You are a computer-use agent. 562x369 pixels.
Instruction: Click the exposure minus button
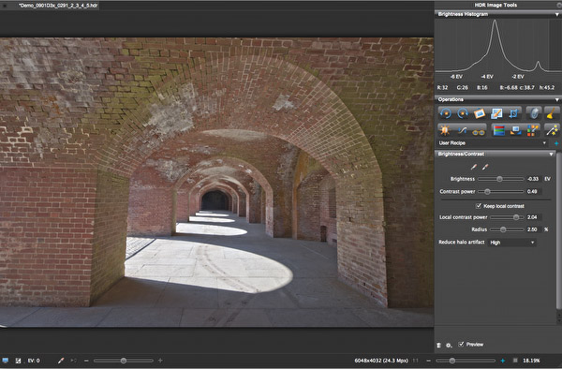[x=86, y=361]
